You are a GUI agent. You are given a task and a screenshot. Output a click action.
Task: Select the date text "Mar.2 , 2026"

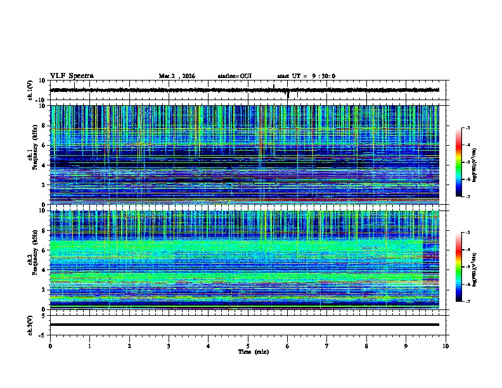pyautogui.click(x=177, y=76)
